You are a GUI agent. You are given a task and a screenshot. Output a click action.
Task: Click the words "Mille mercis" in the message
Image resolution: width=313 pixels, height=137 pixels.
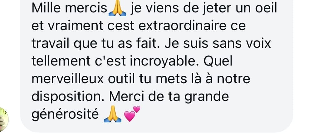click(70, 8)
